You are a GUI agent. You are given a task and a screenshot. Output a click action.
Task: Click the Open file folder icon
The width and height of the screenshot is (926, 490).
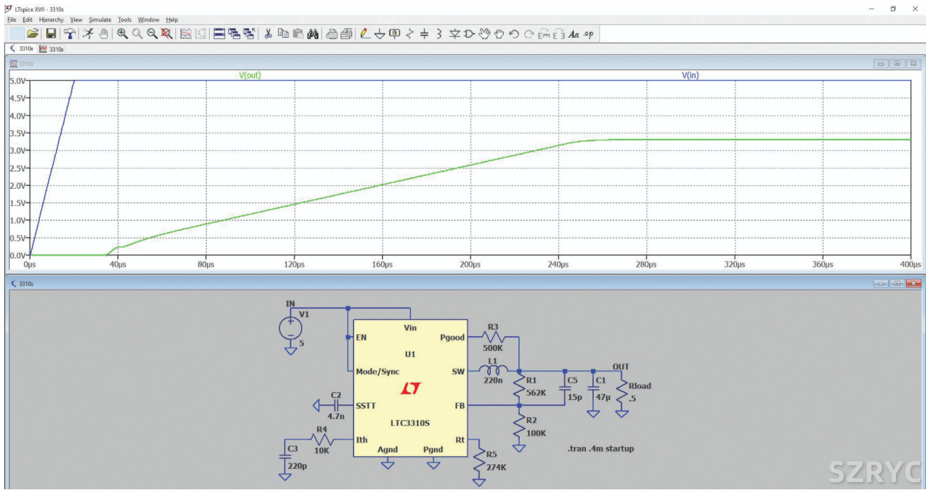pos(32,34)
